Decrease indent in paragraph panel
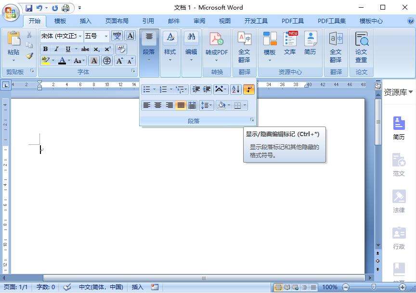 (x=196, y=89)
